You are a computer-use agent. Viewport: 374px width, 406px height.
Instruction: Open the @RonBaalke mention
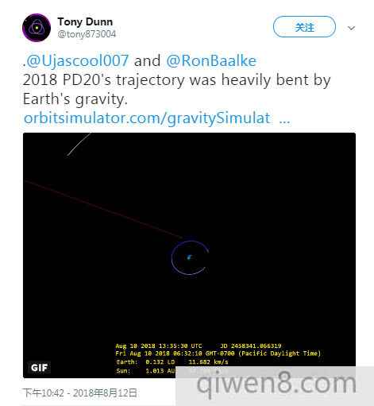coord(211,61)
